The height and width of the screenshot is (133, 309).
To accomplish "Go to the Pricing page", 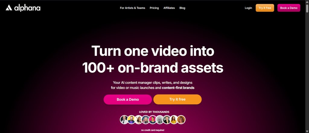I will click(154, 8).
